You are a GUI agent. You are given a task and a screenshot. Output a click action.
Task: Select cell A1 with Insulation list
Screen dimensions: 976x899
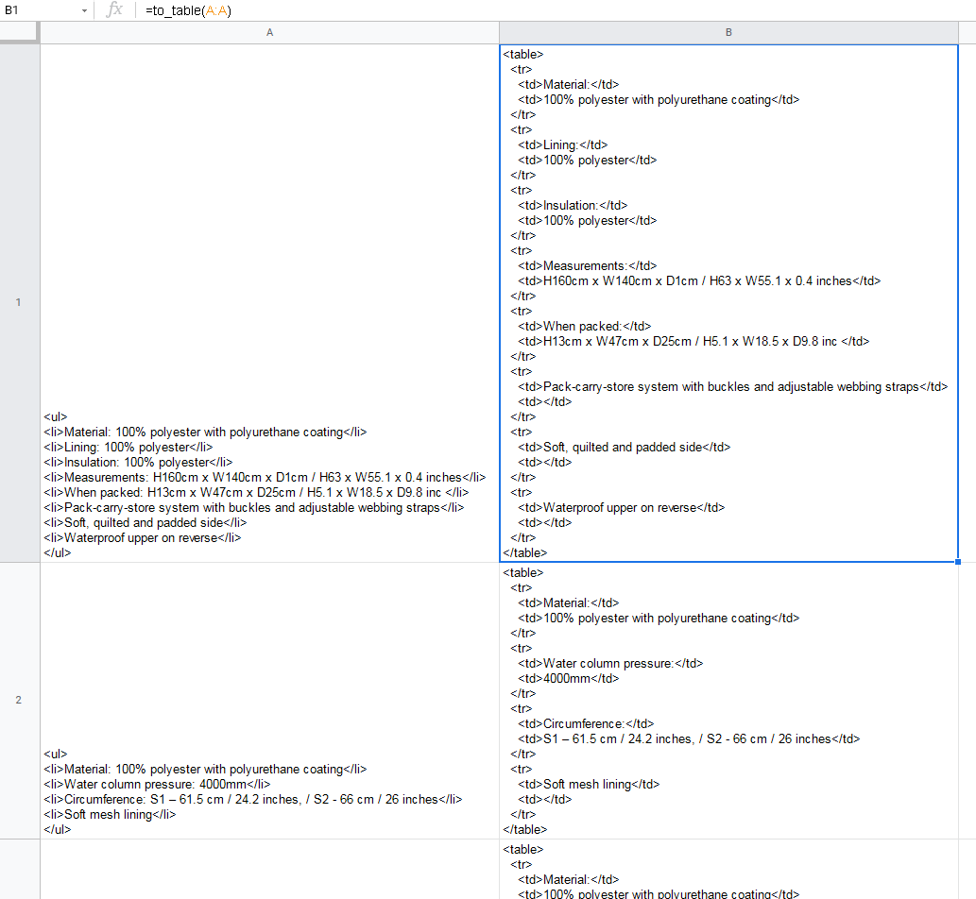pos(269,303)
